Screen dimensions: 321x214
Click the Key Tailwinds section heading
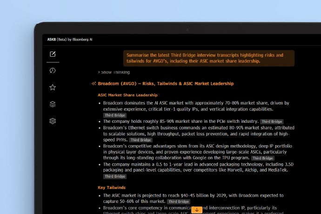click(112, 187)
